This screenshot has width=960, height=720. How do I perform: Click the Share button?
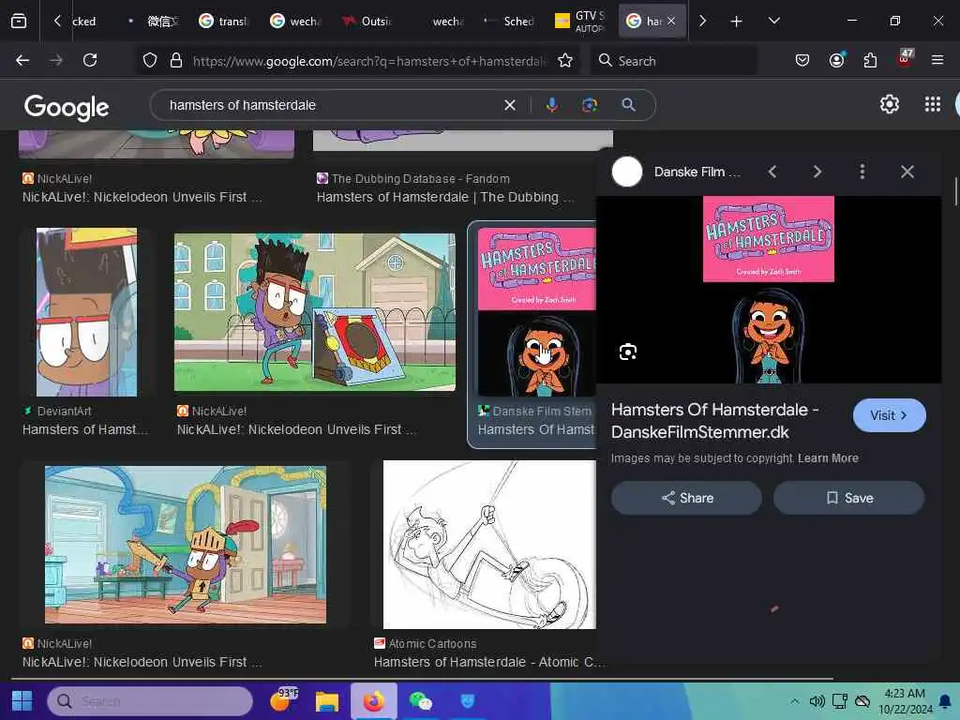point(686,498)
